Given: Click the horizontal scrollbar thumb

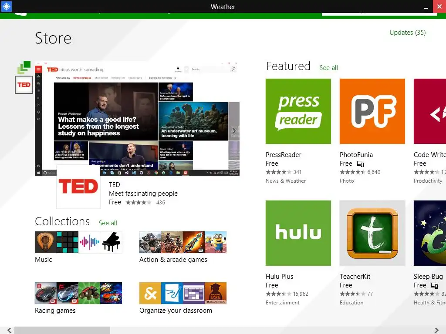Looking at the screenshot, I should 62,331.
